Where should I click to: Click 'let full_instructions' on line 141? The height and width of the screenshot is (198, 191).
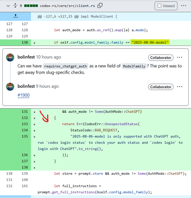(78, 186)
